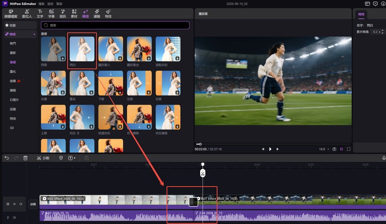Open the 文字 text tool tab

click(x=40, y=13)
